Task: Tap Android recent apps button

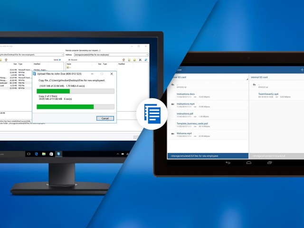Action: click(x=270, y=162)
